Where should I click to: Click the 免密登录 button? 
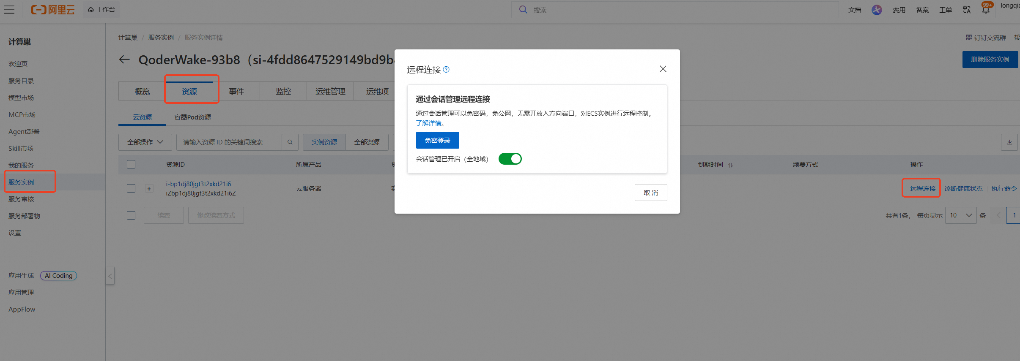(437, 140)
